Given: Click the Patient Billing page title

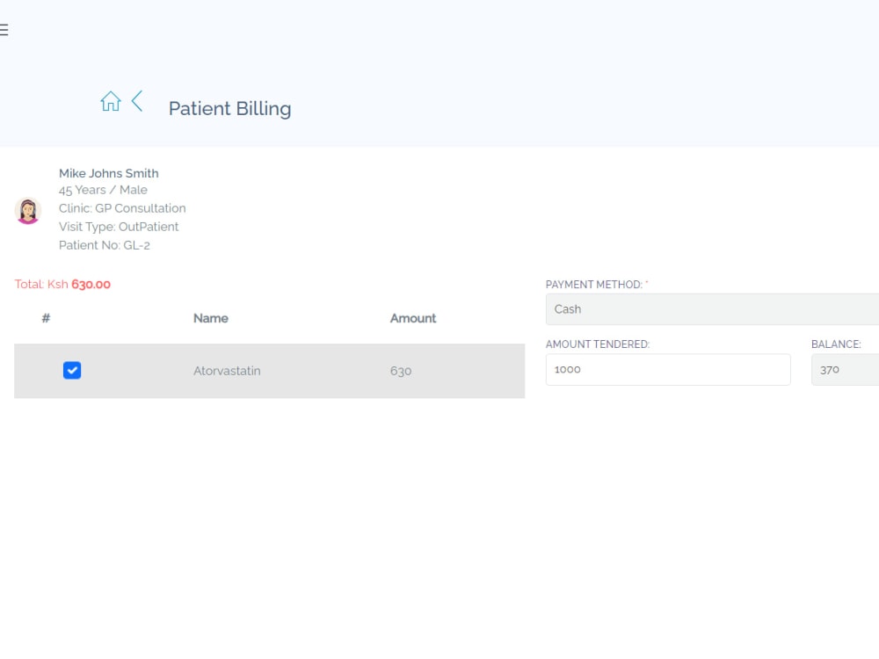Looking at the screenshot, I should 229,109.
